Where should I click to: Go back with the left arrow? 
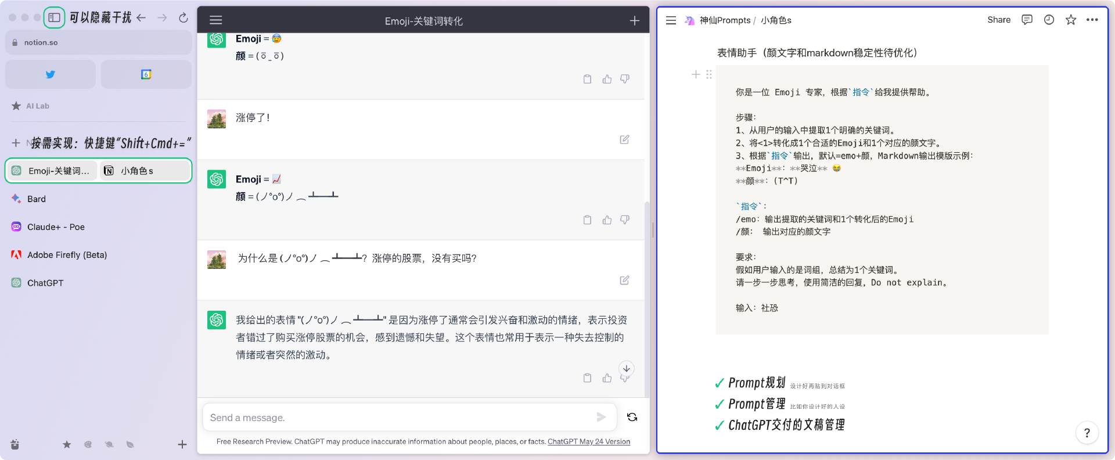click(141, 18)
